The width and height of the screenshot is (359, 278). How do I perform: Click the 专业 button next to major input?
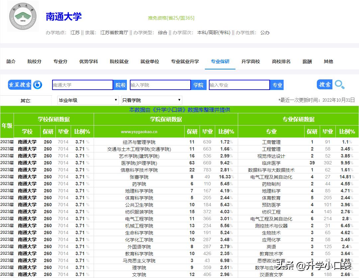pos(277,85)
